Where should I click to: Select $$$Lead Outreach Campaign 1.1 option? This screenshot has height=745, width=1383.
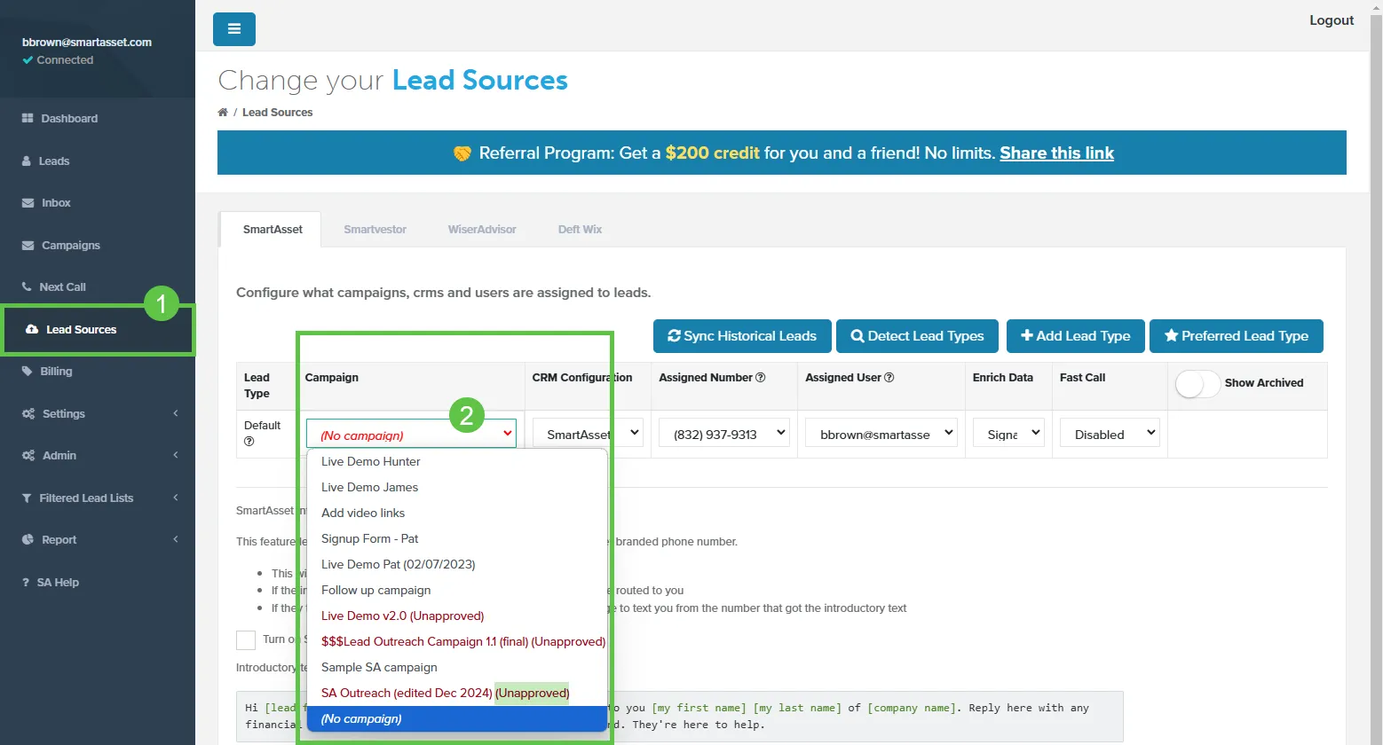457,641
